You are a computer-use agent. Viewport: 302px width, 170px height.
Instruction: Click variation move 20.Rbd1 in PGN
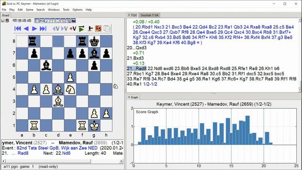[144, 27]
